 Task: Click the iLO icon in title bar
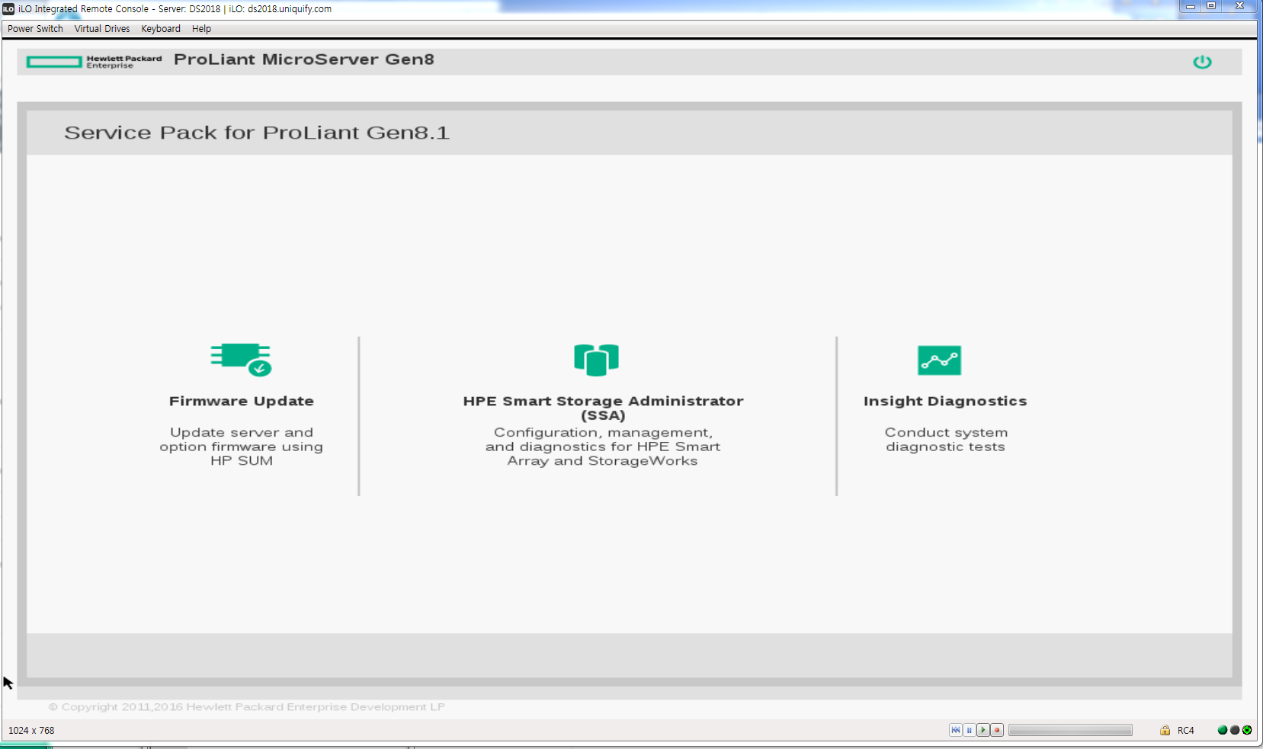pos(8,9)
